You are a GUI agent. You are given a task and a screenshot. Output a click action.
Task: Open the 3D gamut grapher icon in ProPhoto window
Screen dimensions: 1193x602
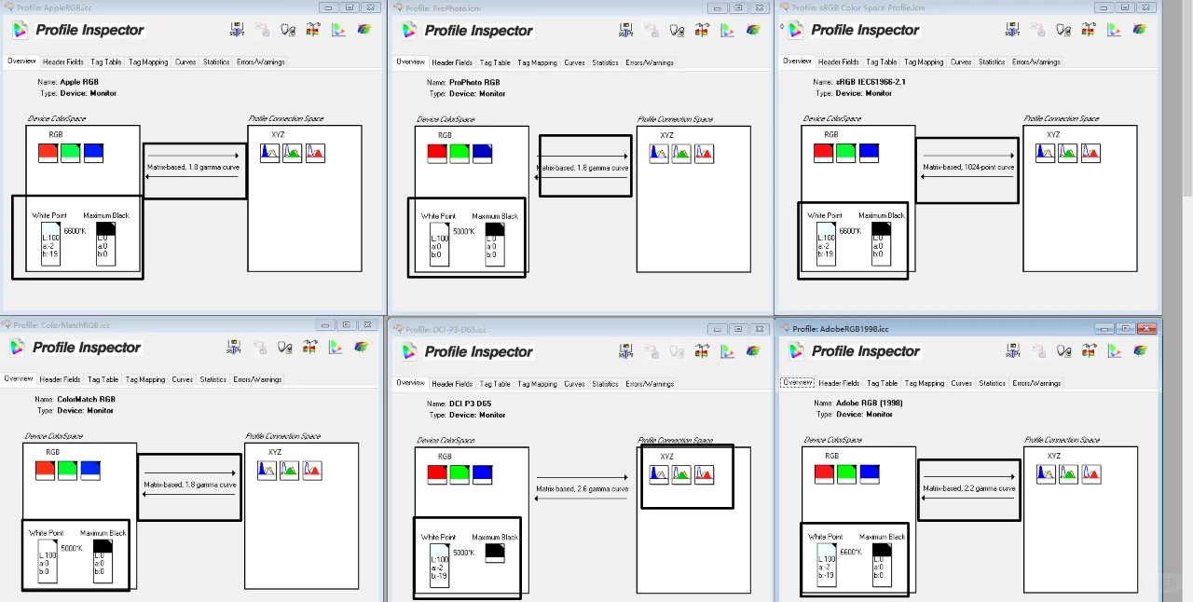753,30
